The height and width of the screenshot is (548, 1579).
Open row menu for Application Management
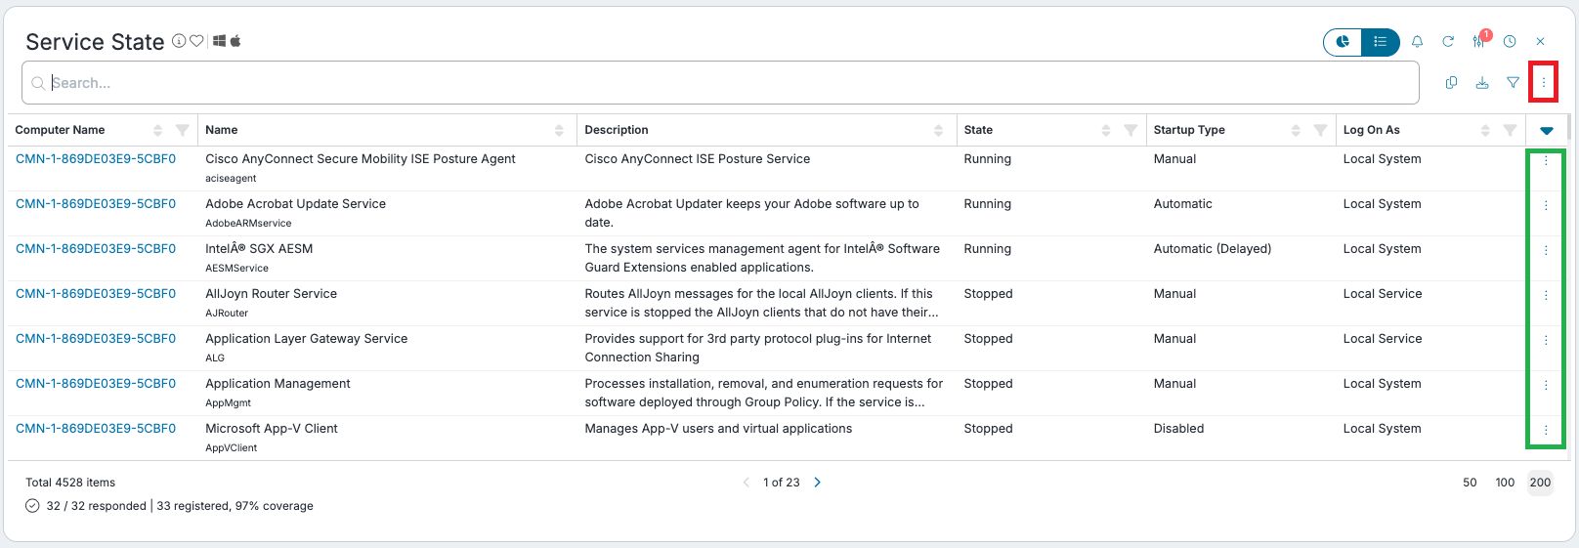1546,385
